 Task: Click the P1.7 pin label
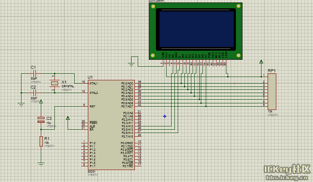(x=92, y=166)
